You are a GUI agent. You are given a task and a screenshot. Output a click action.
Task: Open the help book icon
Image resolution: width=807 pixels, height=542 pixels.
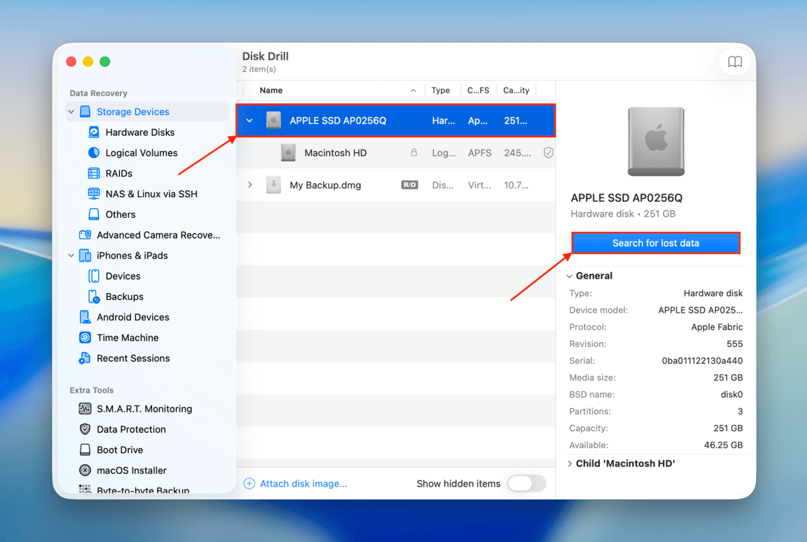click(735, 62)
